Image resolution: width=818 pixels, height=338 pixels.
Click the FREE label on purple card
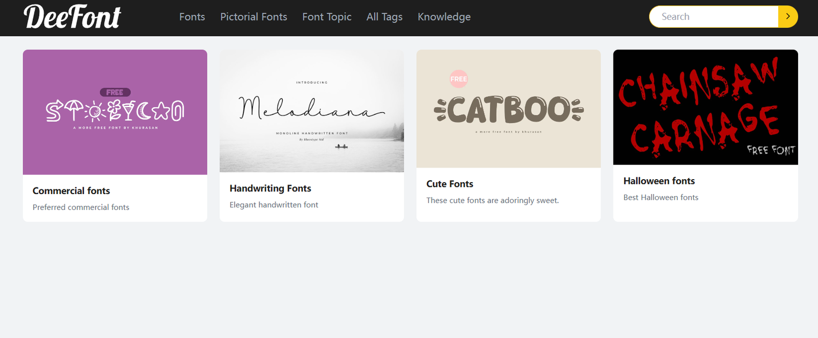click(115, 92)
